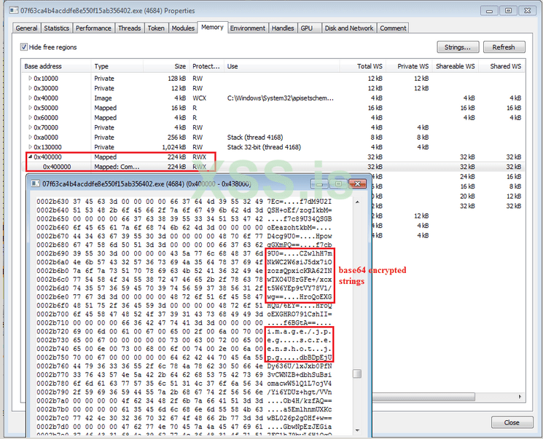The image size is (543, 439).
Task: Expand the 0x60000 mapped region
Action: pos(30,117)
